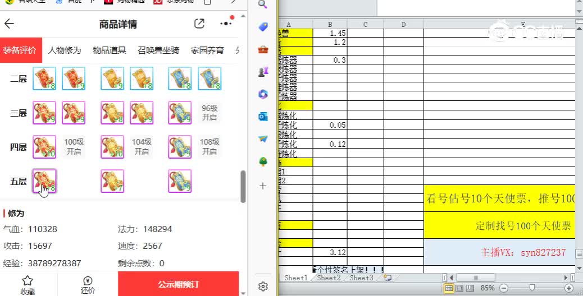The height and width of the screenshot is (296, 583).
Task: Open sidebar settings gear icon
Action: click(263, 286)
